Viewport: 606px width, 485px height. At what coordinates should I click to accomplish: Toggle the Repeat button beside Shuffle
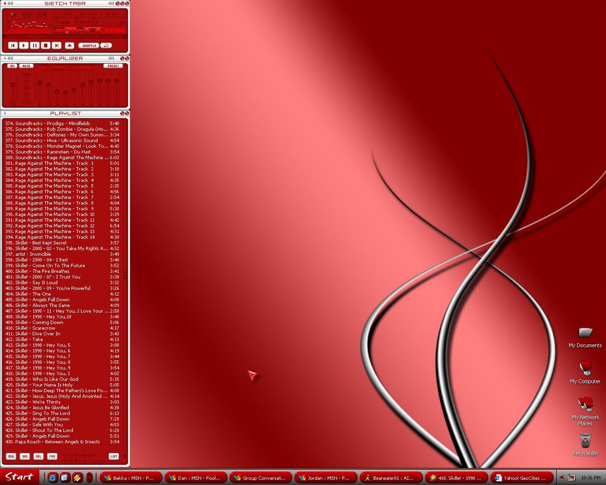pyautogui.click(x=107, y=45)
